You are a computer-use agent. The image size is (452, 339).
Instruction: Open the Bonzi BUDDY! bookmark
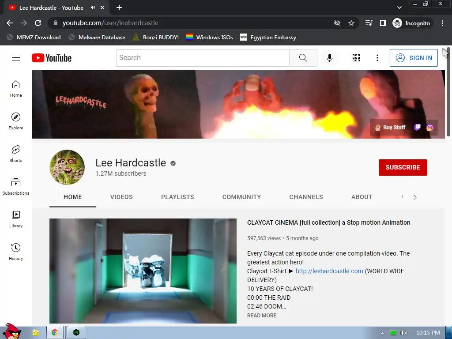coord(156,37)
